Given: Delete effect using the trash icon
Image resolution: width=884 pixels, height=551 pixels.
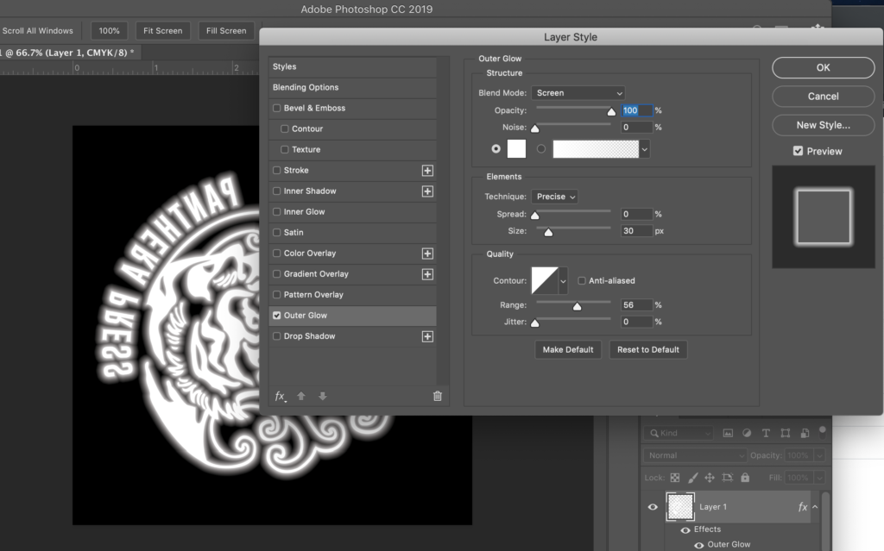Looking at the screenshot, I should [x=438, y=396].
